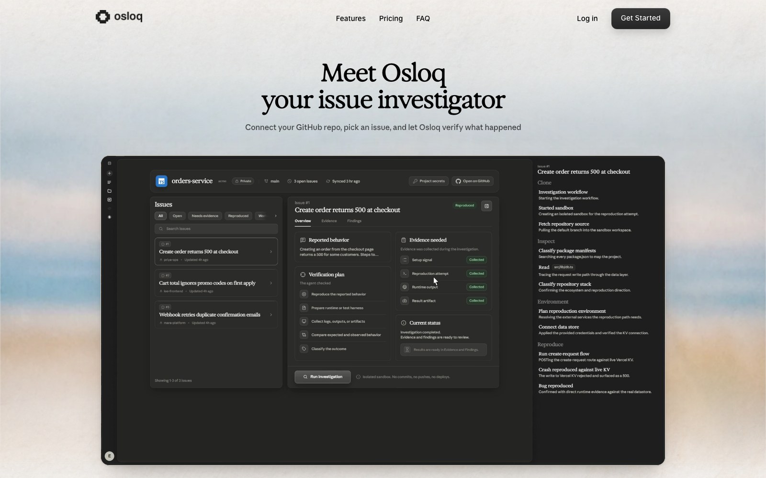The image size is (766, 478).
Task: Click Open on GitHub button
Action: tap(473, 181)
